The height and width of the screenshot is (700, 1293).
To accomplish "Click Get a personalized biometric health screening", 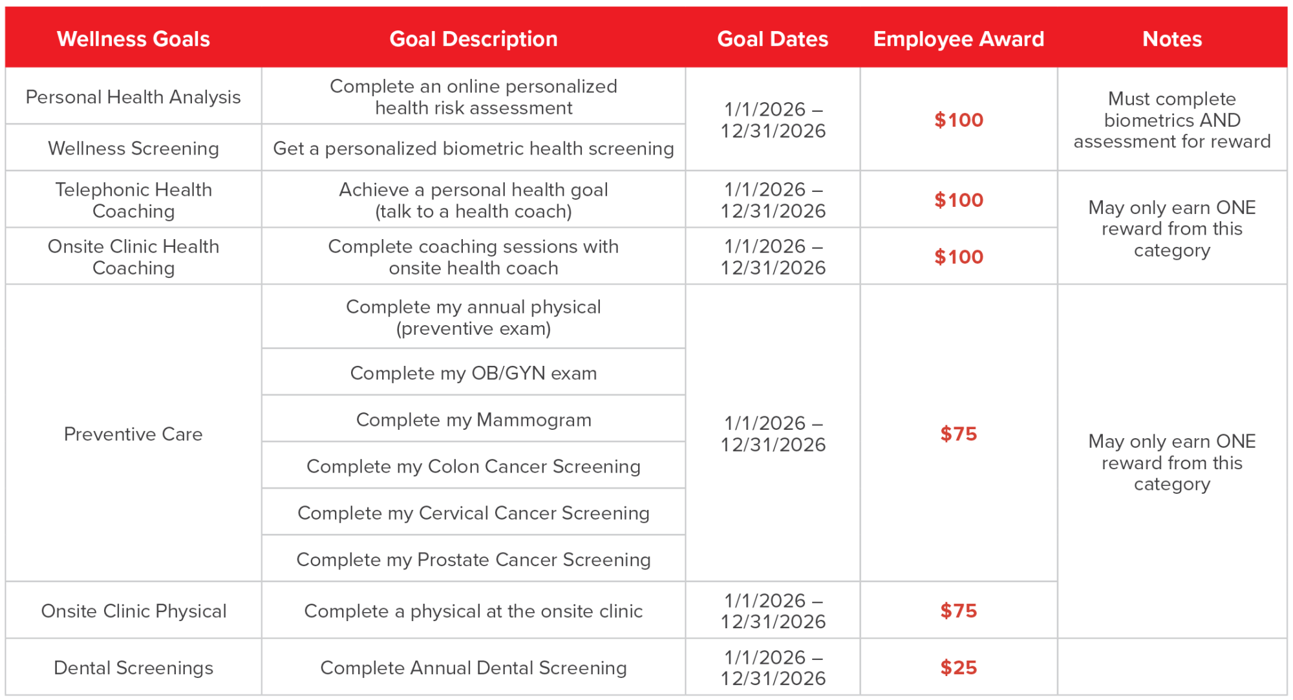I will (473, 148).
